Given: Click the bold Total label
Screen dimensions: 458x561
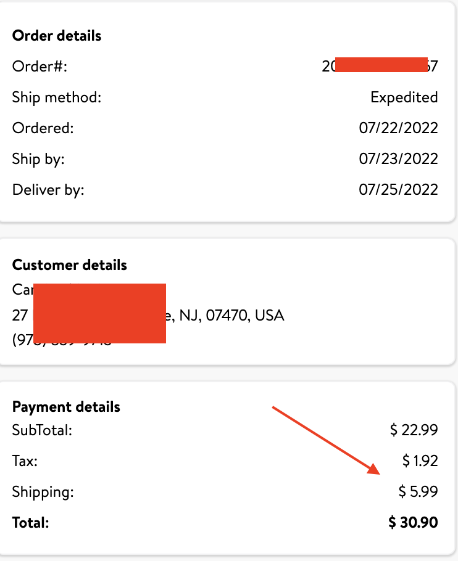Looking at the screenshot, I should pos(30,523).
